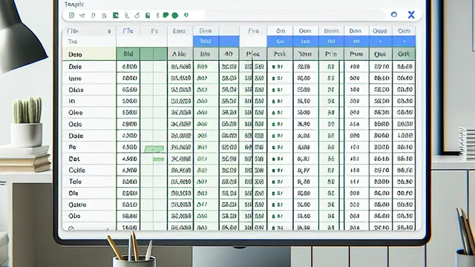This screenshot has width=475, height=267.
Task: Click the blue highlighted cell reading "bud"
Action: pyautogui.click(x=206, y=41)
